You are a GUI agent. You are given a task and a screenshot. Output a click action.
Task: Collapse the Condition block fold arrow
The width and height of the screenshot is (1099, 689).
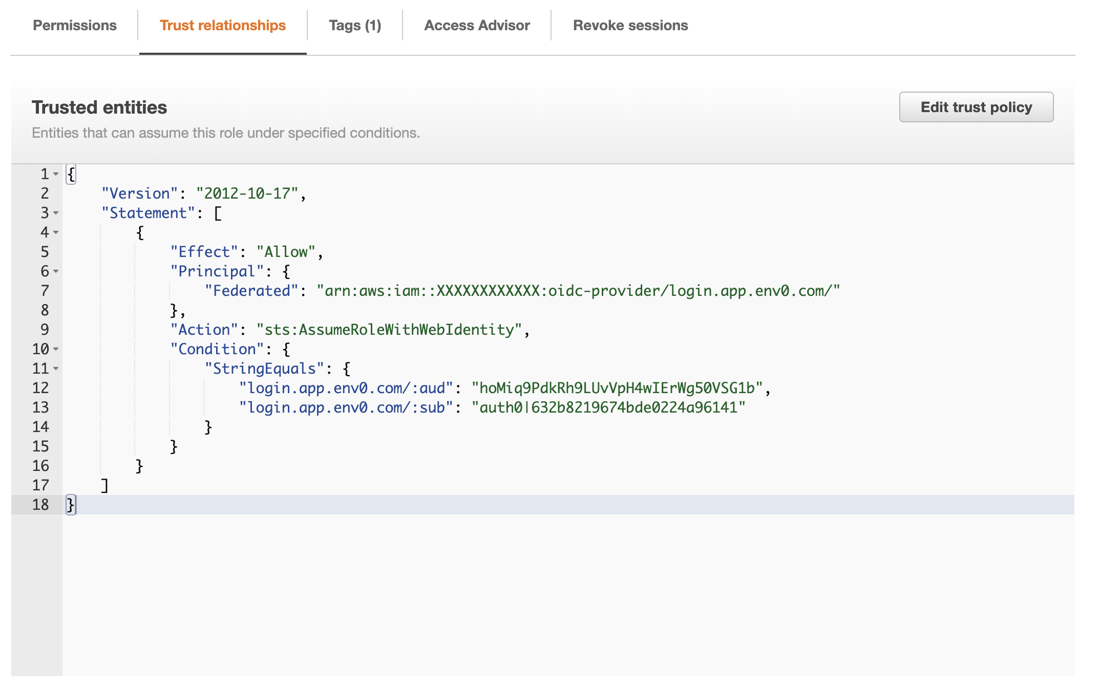56,349
